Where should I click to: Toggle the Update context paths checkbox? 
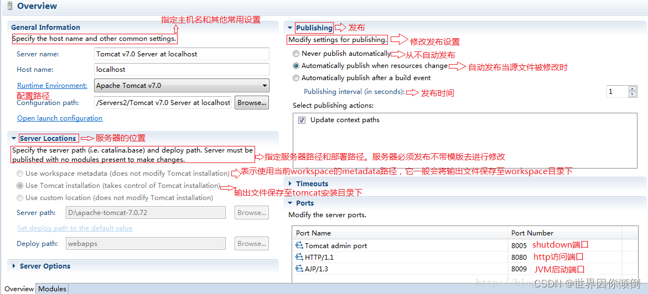tap(302, 120)
